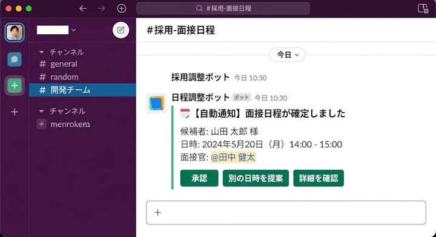The width and height of the screenshot is (436, 237).
Task: Click the 詳細を確認 button
Action: pyautogui.click(x=319, y=178)
